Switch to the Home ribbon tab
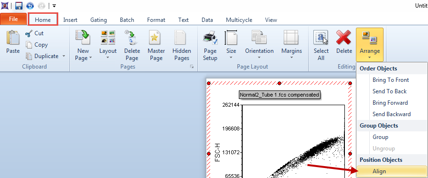The width and height of the screenshot is (428, 178). [43, 20]
